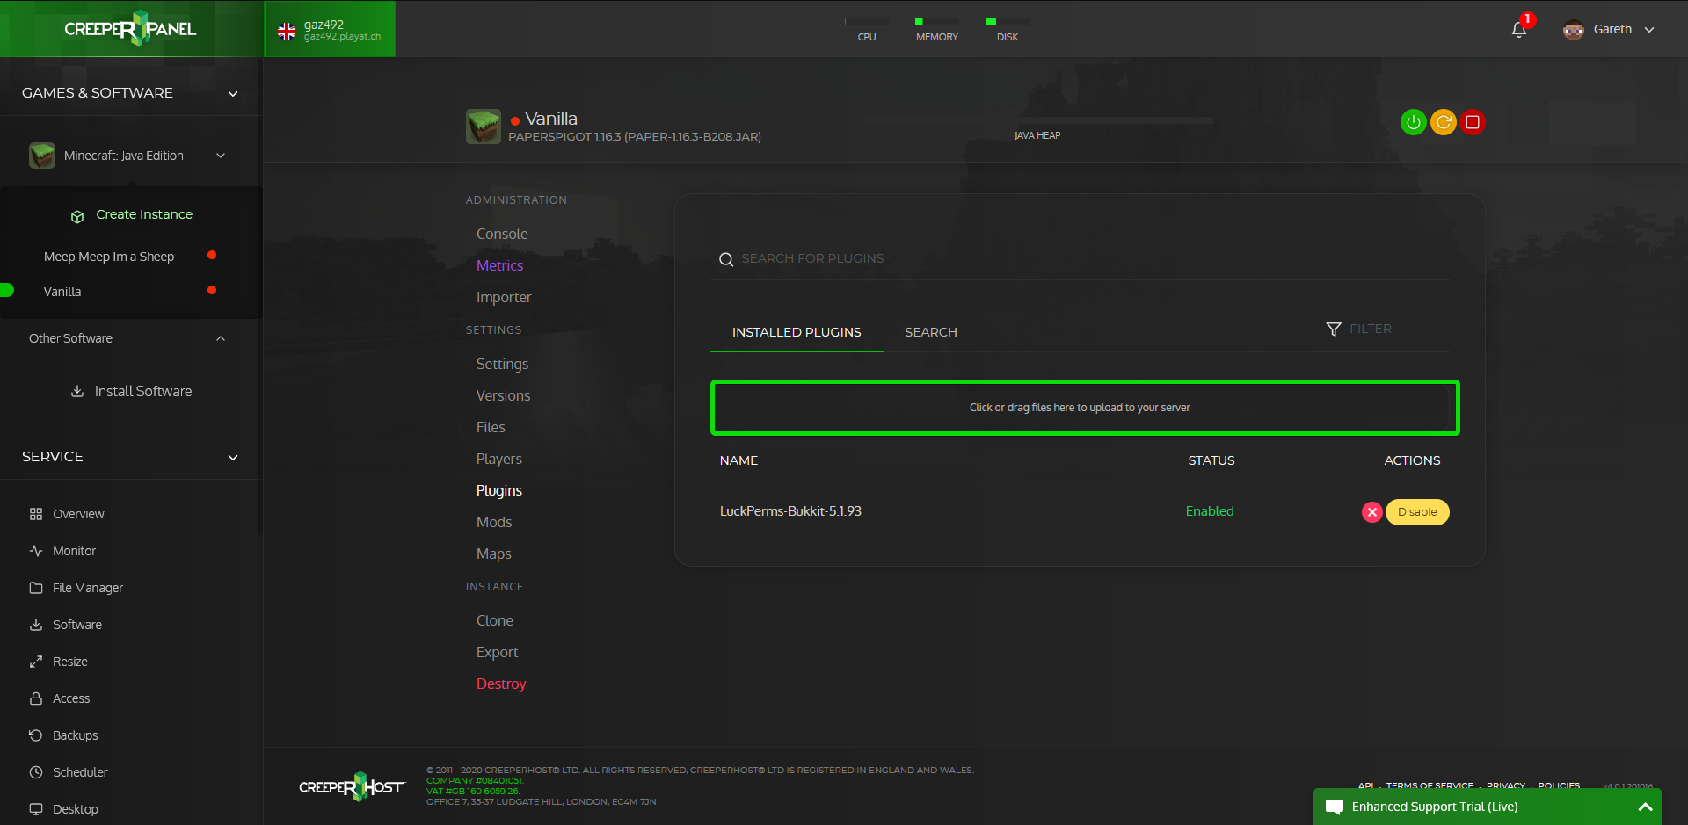
Task: Switch to the Installed Plugins tab
Action: (797, 332)
